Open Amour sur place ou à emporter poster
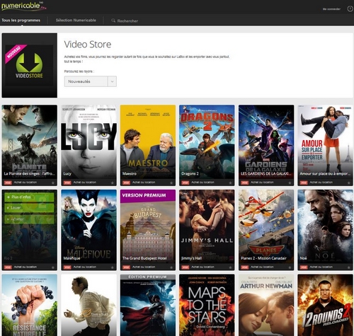354x336 pixels. [x=325, y=141]
